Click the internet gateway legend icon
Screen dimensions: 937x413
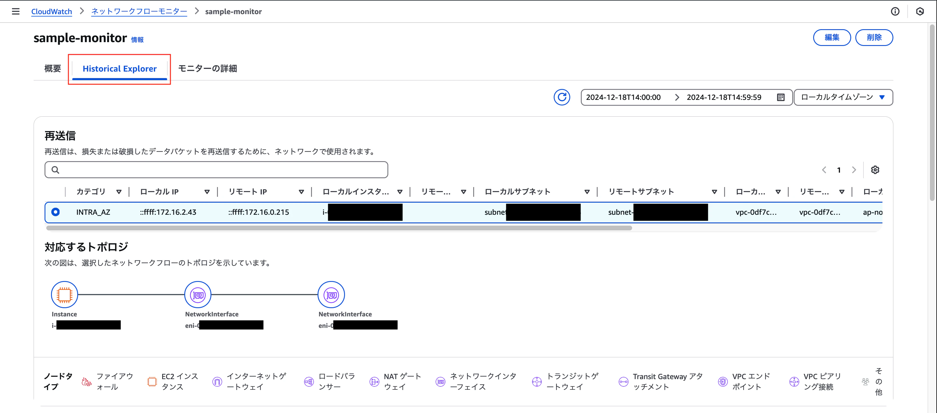coord(217,381)
